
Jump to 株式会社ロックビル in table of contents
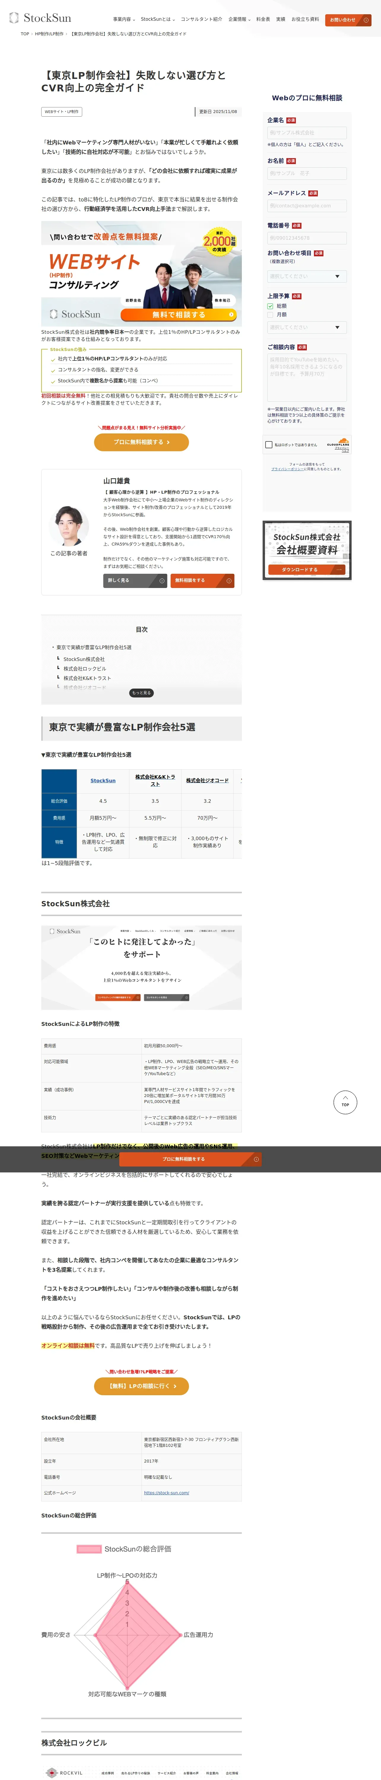click(x=85, y=669)
